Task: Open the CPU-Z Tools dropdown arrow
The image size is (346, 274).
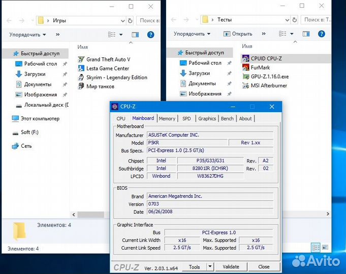Action: [x=210, y=267]
